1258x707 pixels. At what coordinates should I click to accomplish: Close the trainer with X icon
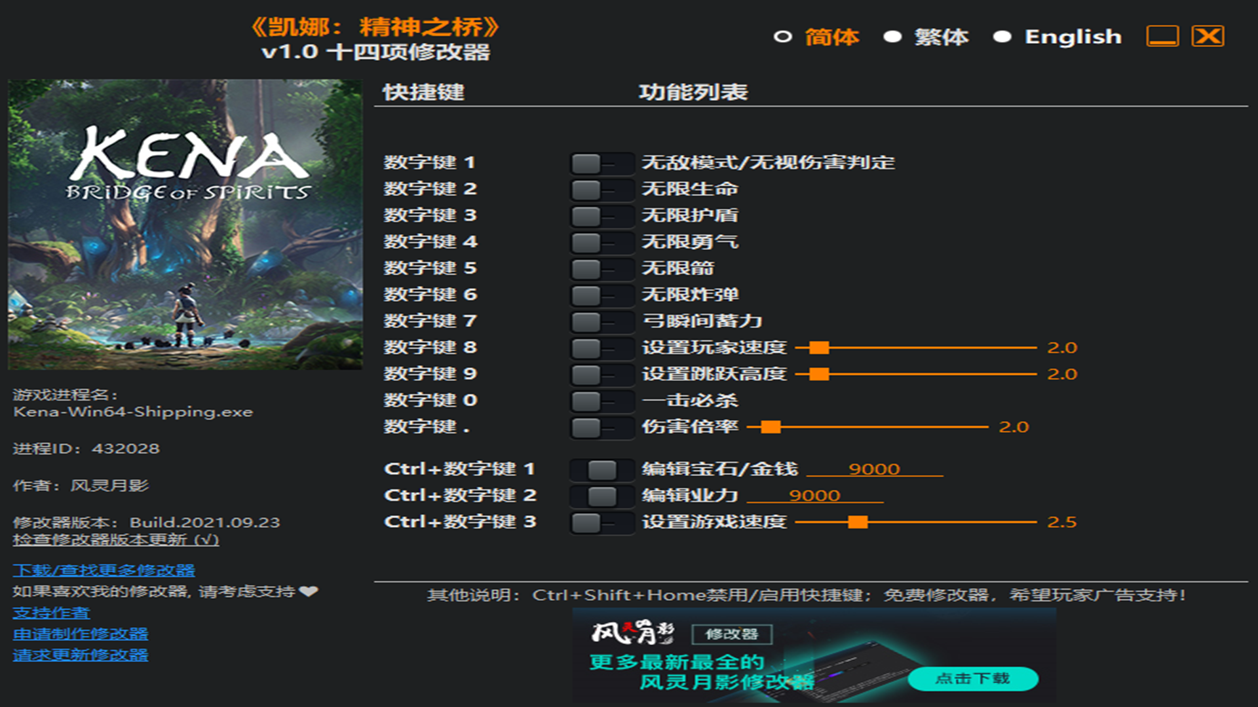(x=1208, y=37)
